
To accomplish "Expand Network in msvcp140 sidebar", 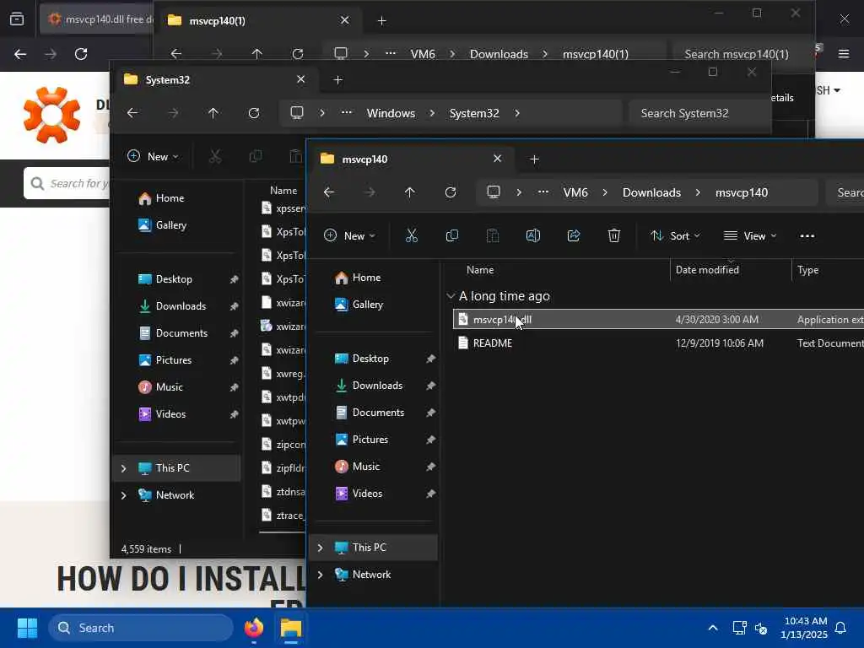I will point(320,575).
